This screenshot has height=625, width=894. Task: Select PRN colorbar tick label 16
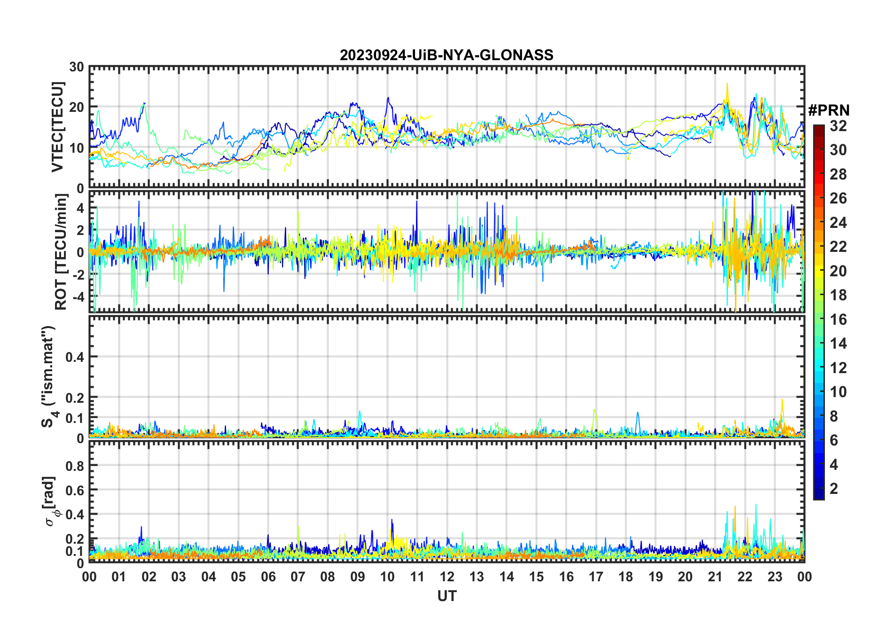coord(838,320)
